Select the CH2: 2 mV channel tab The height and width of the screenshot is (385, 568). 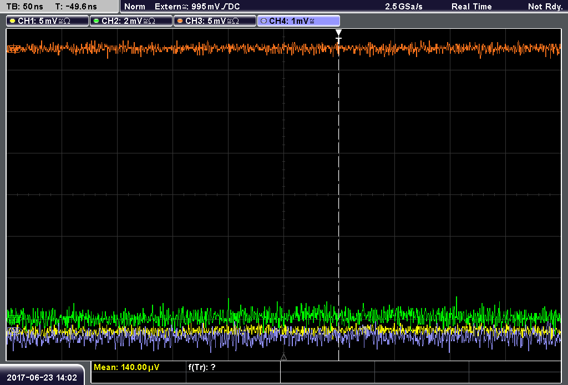[x=131, y=21]
